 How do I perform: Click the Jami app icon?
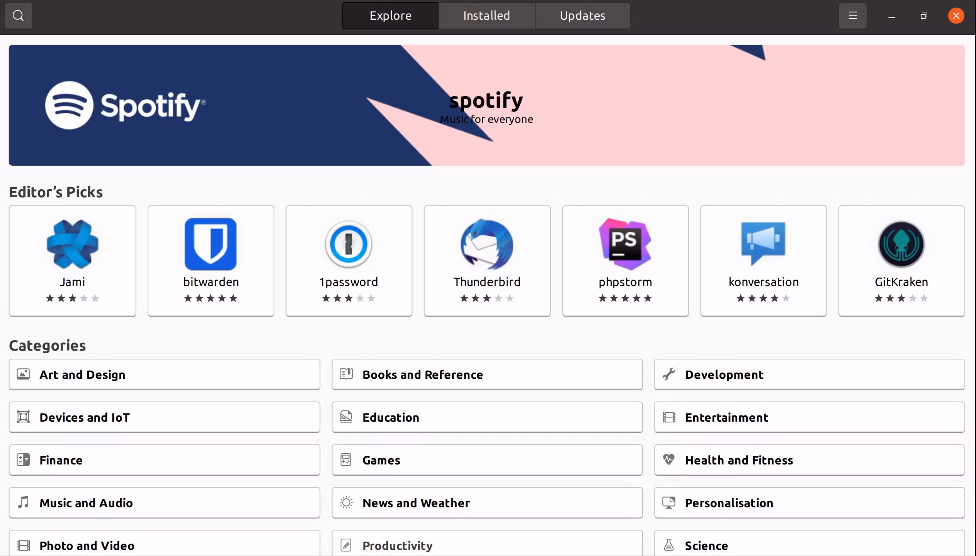(x=72, y=244)
